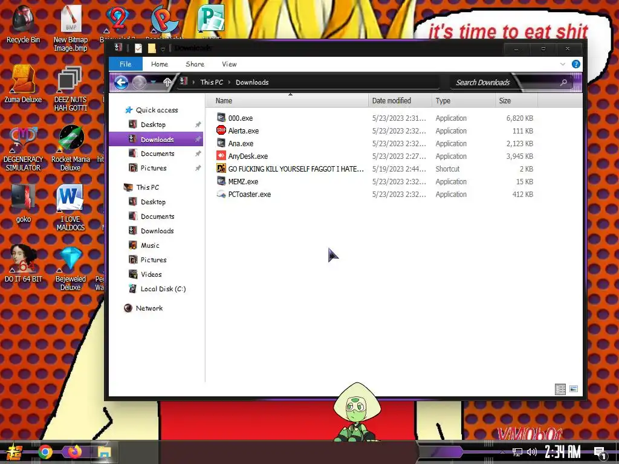Image resolution: width=619 pixels, height=464 pixels.
Task: Open Chrome from the taskbar
Action: pos(45,452)
